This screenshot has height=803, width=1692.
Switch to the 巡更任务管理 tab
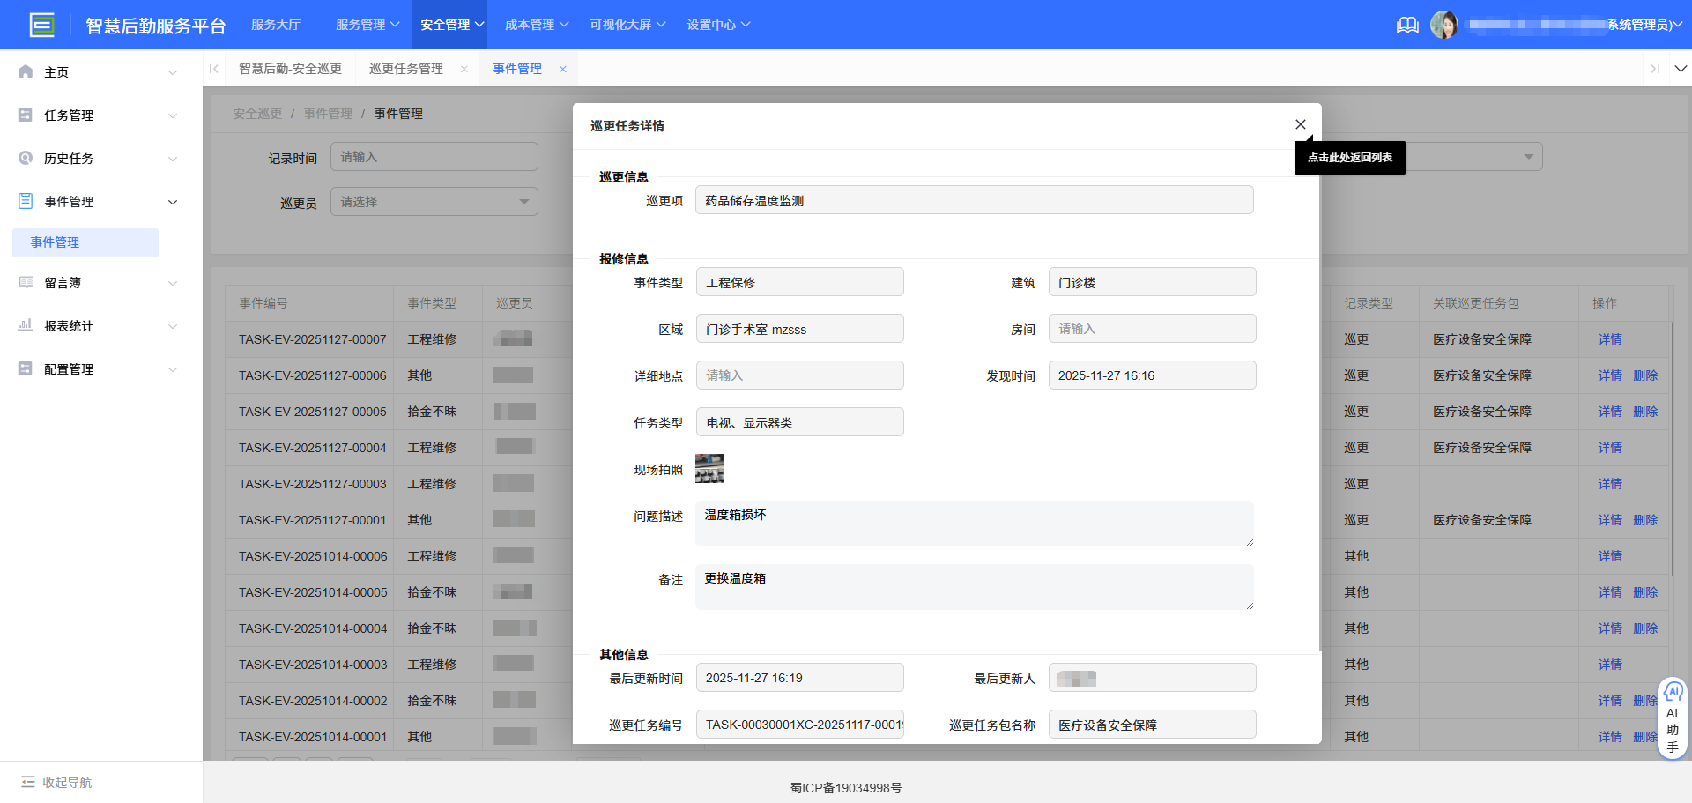point(406,68)
